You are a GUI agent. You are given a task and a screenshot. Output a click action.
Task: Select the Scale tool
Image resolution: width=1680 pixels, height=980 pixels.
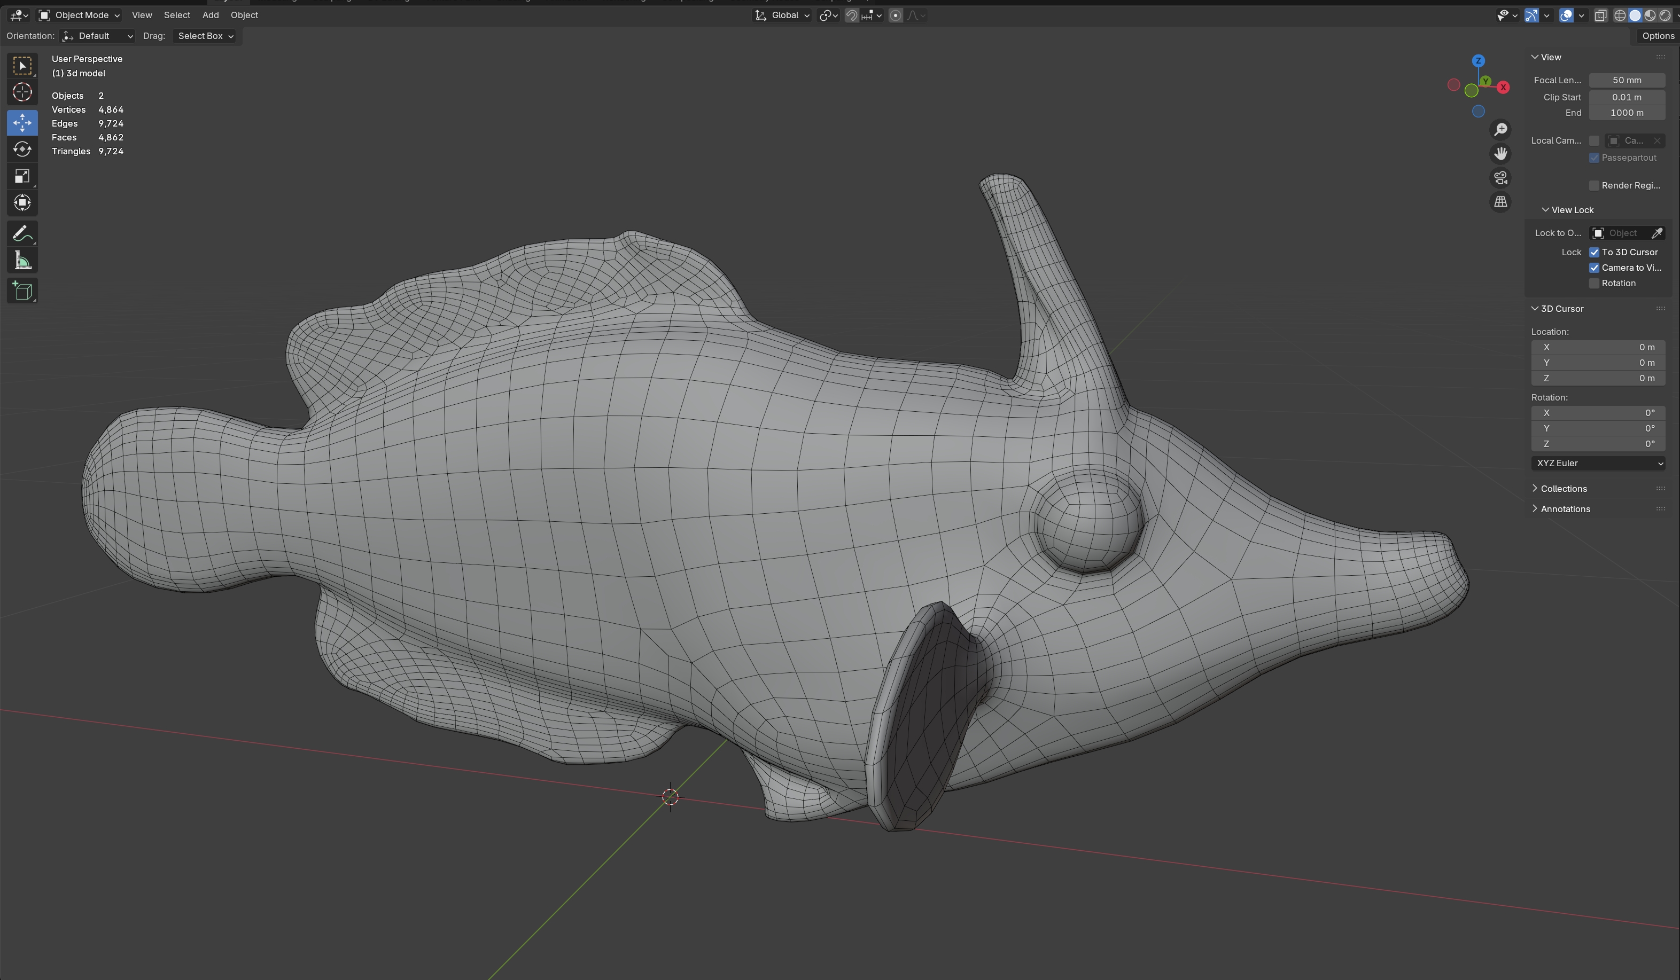tap(22, 176)
